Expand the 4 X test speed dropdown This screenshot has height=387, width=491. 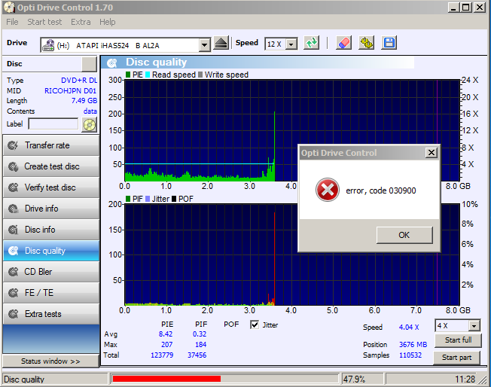[x=474, y=326]
